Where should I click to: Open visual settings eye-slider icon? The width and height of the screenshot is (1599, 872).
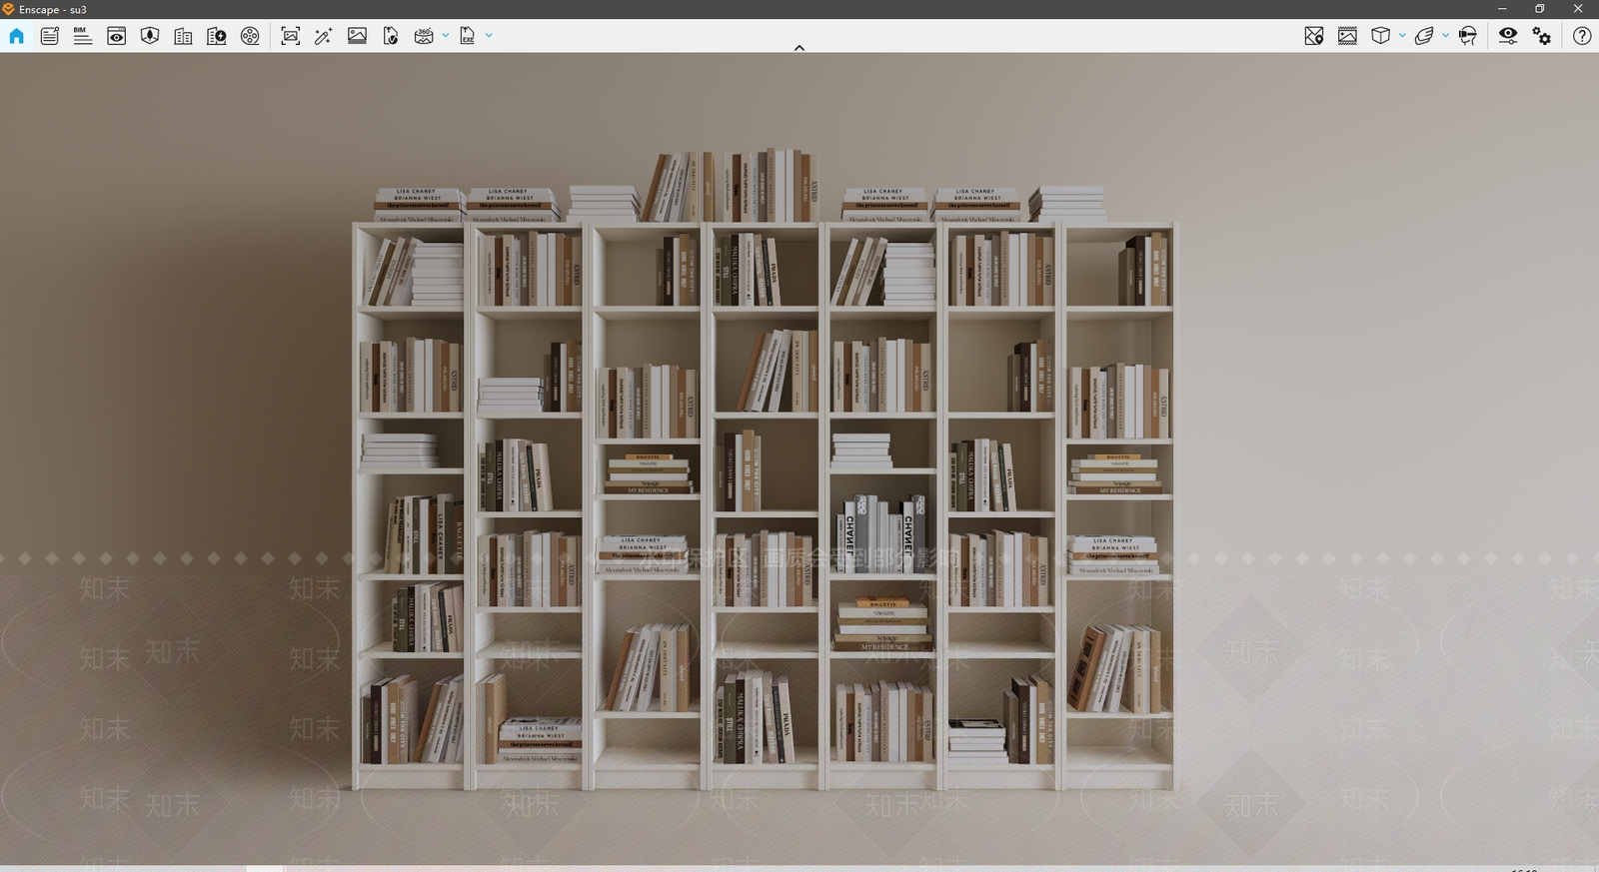click(1508, 36)
